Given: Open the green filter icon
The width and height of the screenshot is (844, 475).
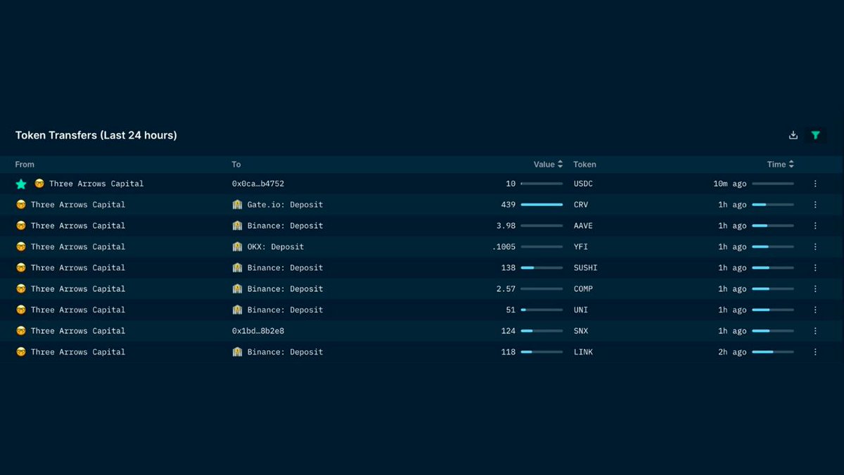Looking at the screenshot, I should coord(815,135).
